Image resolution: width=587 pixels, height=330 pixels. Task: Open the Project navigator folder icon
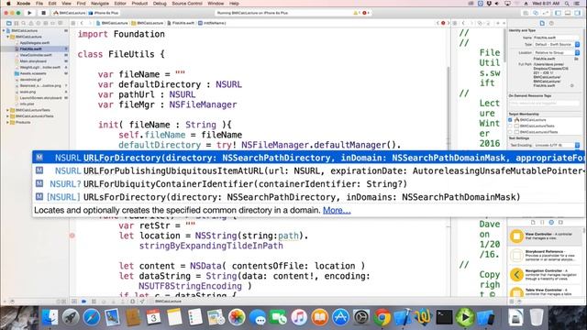[9, 23]
